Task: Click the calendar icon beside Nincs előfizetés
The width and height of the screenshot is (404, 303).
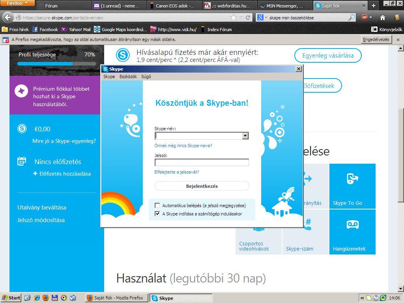Action: (x=22, y=161)
